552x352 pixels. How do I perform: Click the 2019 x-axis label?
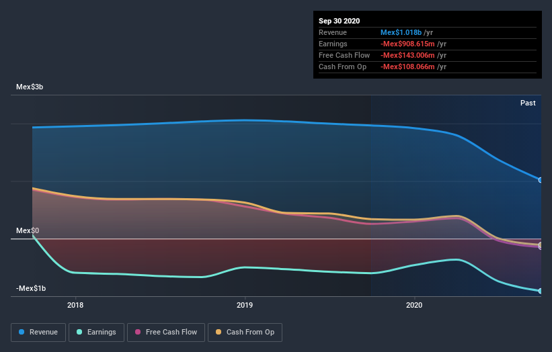[x=245, y=305]
